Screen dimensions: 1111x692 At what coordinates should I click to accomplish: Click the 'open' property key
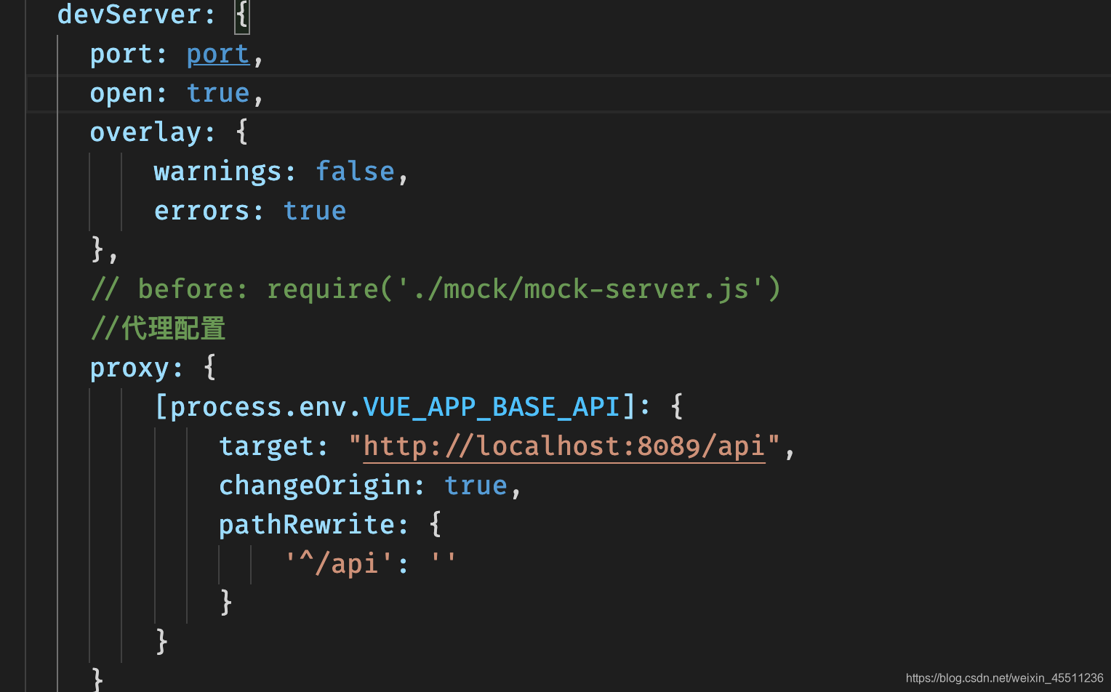point(121,94)
